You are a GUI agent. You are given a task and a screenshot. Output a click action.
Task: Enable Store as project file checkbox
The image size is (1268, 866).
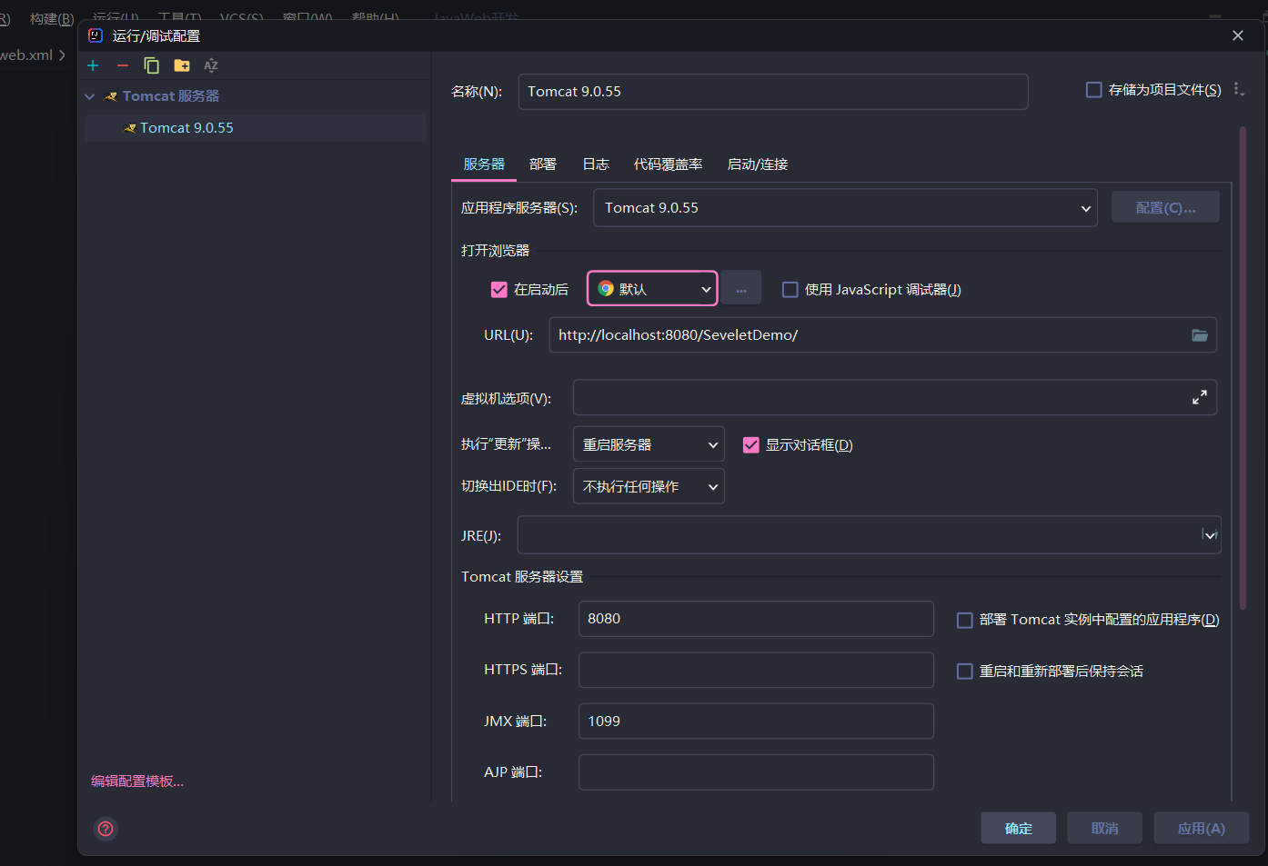tap(1094, 90)
